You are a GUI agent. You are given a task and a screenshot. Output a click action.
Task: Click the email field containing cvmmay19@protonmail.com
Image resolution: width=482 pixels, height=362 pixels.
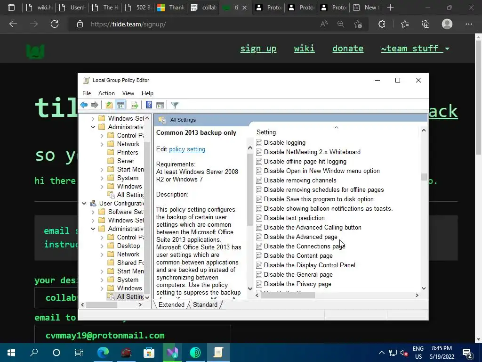(132, 335)
